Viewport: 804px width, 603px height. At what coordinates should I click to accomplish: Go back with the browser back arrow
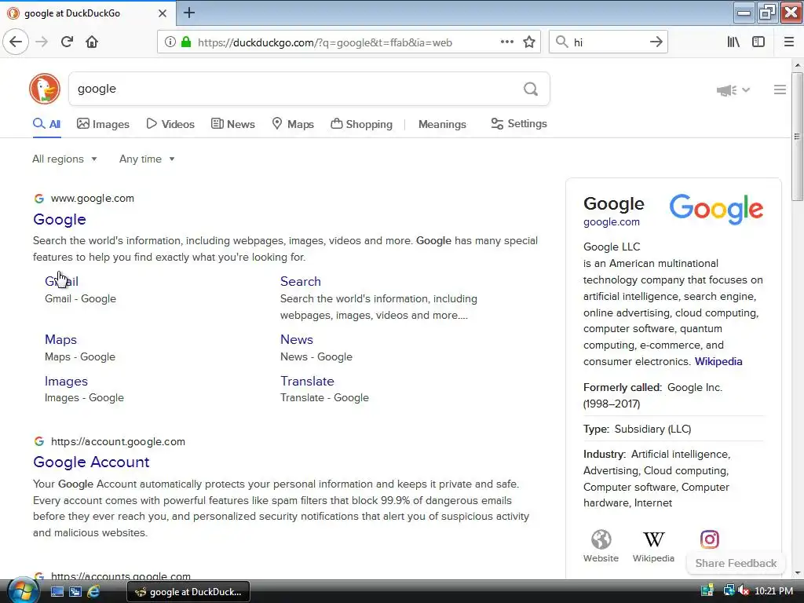point(16,42)
